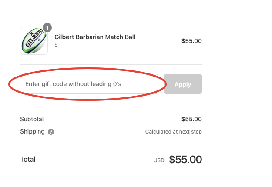Click the red oval annotation's left edge
The width and height of the screenshot is (272, 187).
(9, 84)
